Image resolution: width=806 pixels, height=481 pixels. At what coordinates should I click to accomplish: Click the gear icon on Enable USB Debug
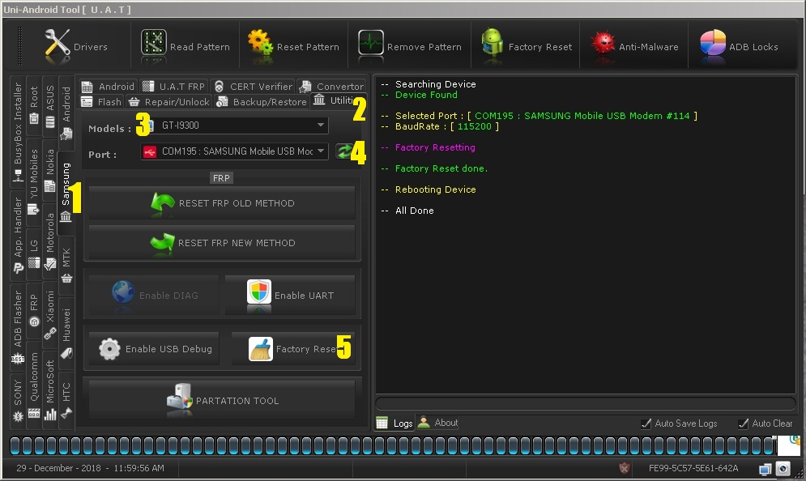click(x=109, y=349)
